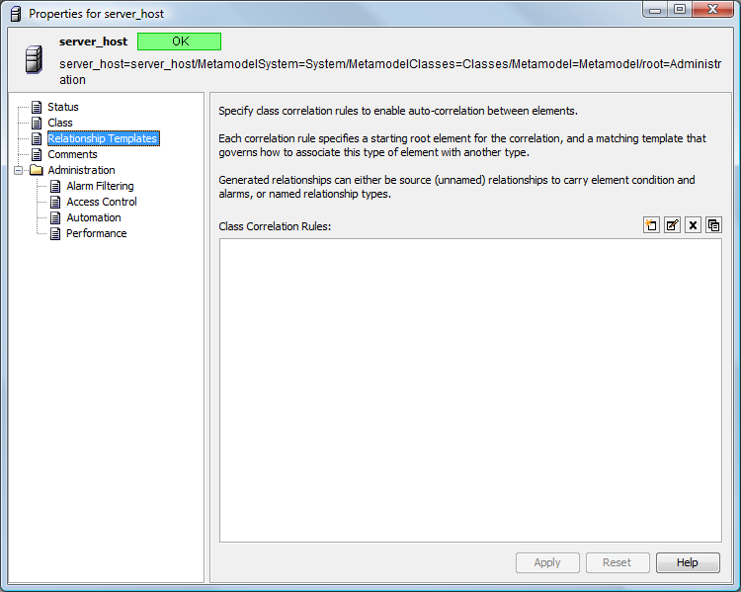Click the page icon beside Class
741x592 pixels.
[x=37, y=123]
